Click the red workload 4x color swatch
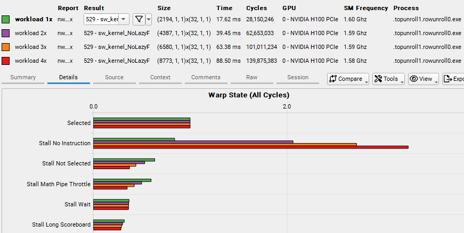464x233 pixels. 6,61
